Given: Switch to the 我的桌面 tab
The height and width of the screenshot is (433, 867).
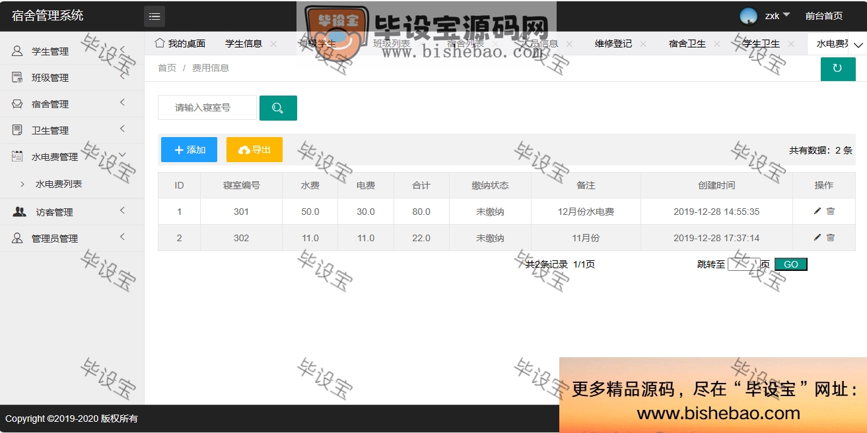Looking at the screenshot, I should (180, 43).
